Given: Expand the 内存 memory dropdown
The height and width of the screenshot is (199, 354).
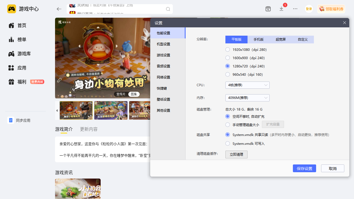Looking at the screenshot, I should [x=247, y=98].
